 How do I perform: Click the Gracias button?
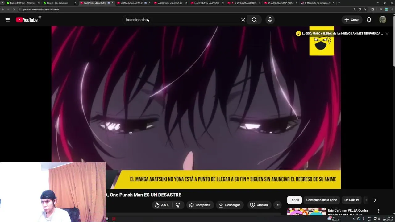click(259, 205)
